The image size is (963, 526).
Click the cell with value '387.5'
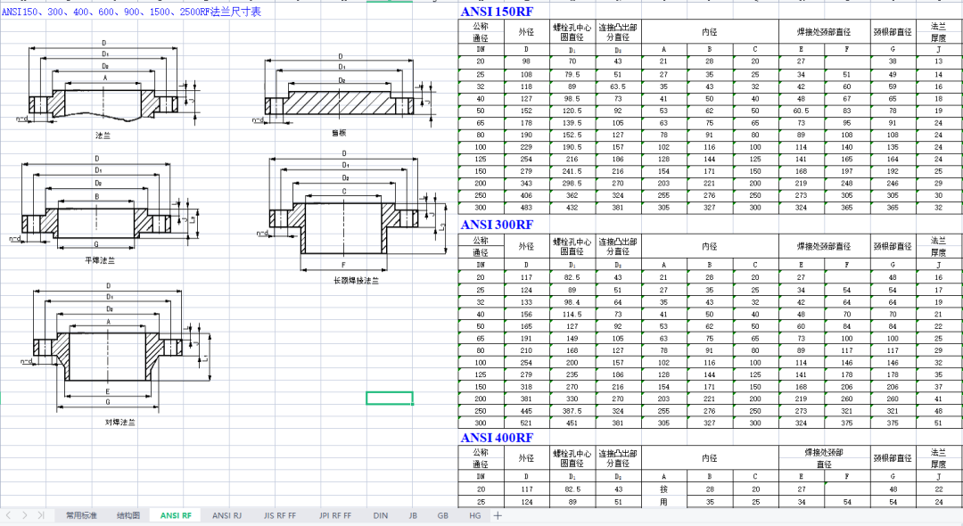click(572, 411)
